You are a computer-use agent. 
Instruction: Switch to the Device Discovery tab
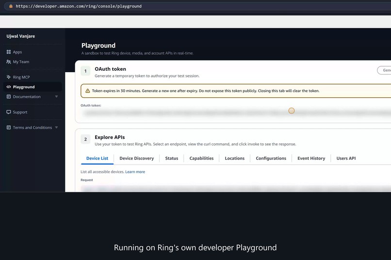click(137, 158)
